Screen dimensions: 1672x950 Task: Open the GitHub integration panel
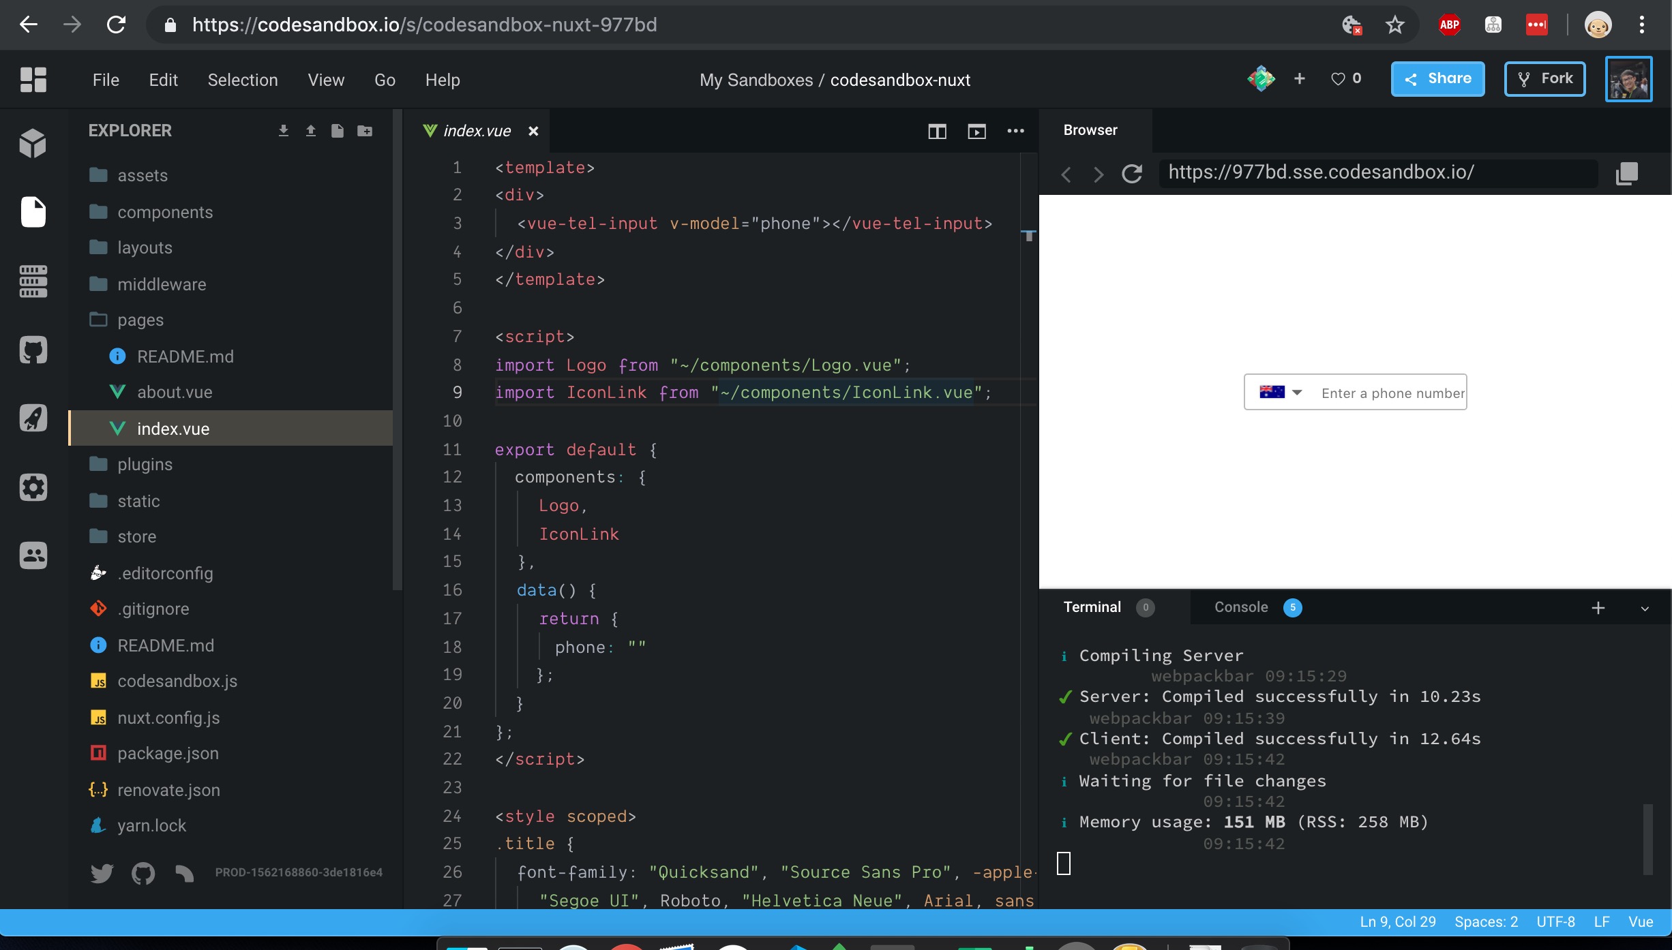pyautogui.click(x=33, y=350)
